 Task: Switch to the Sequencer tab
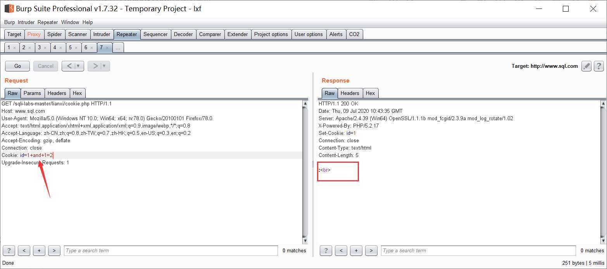pos(155,34)
